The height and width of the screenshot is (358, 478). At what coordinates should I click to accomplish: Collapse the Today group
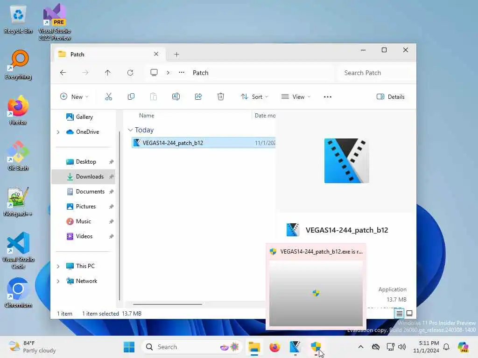(131, 130)
